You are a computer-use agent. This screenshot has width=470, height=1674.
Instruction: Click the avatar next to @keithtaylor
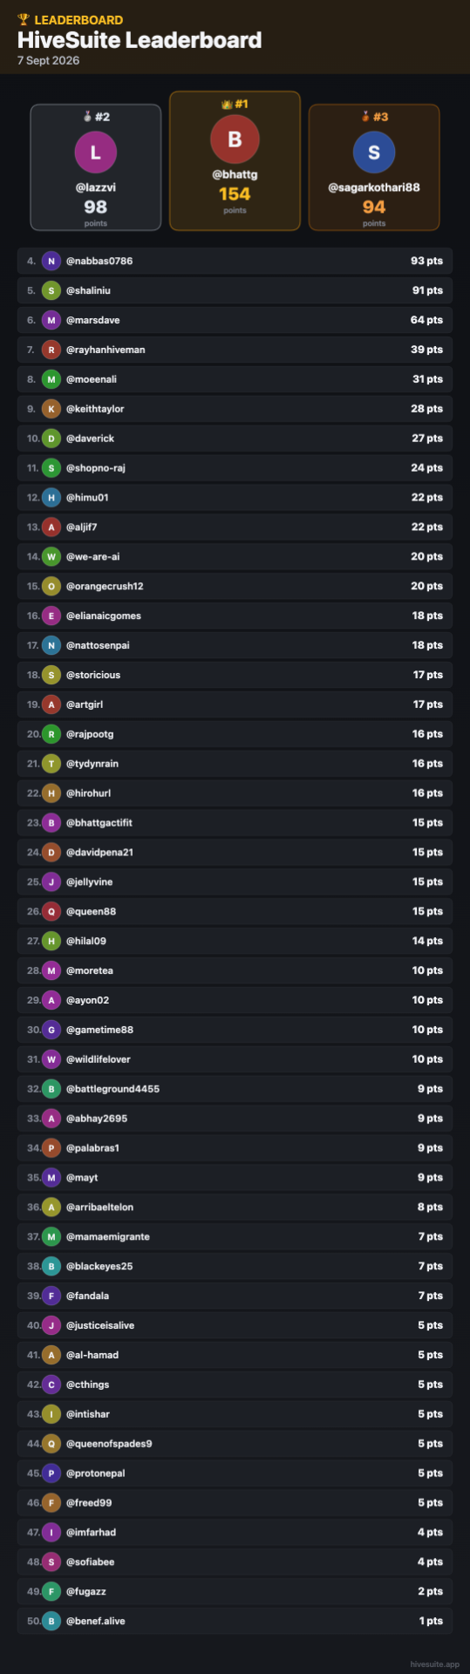[x=51, y=409]
